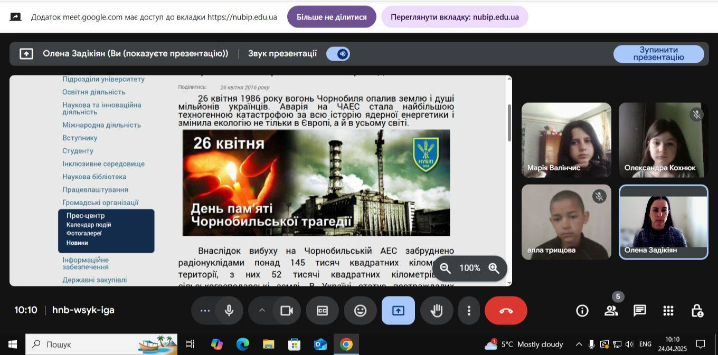Open Державні закупівлі sidebar link
The height and width of the screenshot is (355, 718).
[95, 280]
